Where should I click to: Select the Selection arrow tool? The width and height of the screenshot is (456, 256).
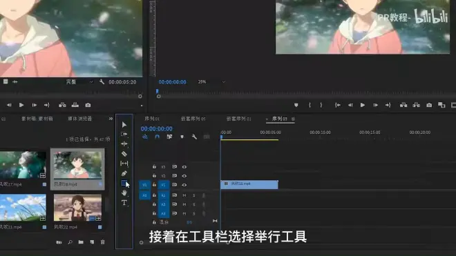point(124,125)
